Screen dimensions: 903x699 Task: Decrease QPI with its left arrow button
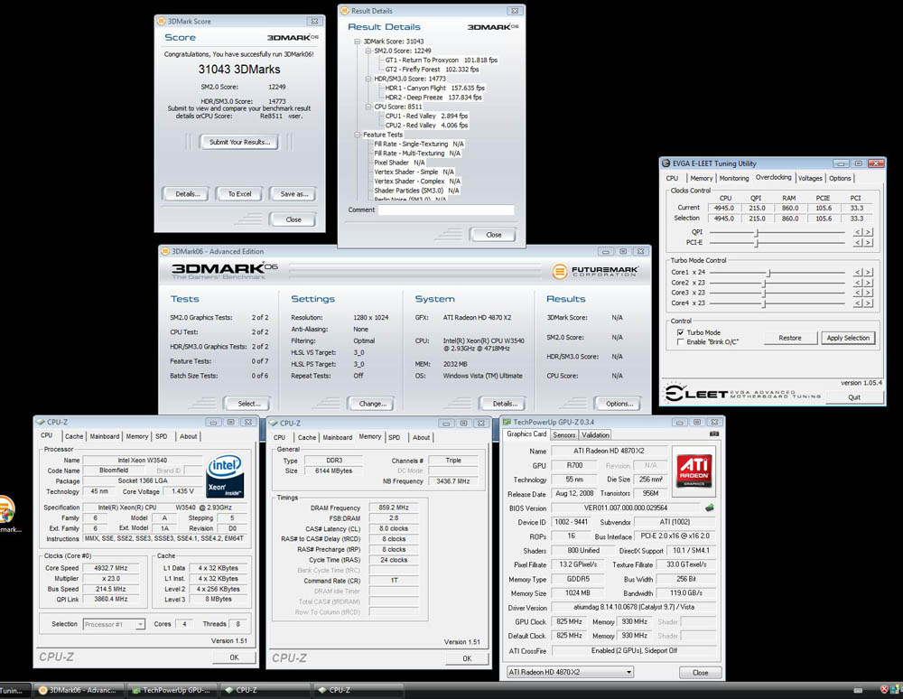point(858,232)
